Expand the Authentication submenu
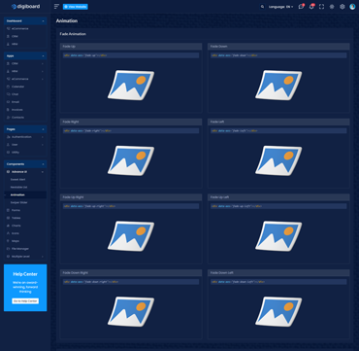 (x=25, y=137)
